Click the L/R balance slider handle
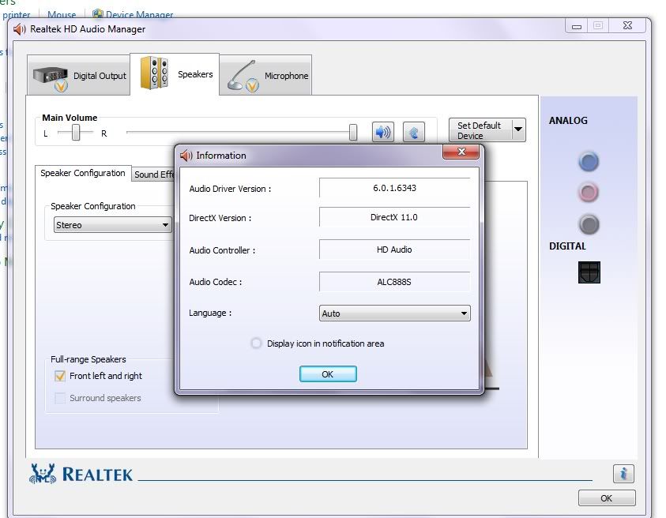Screen dimensions: 666x518 coord(76,133)
